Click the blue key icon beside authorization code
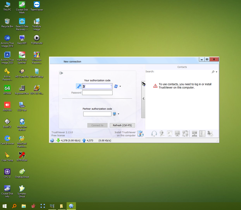241x210 pixels. [x=79, y=86]
